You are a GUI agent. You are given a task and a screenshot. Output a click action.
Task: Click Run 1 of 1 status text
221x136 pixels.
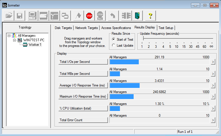click(185, 132)
